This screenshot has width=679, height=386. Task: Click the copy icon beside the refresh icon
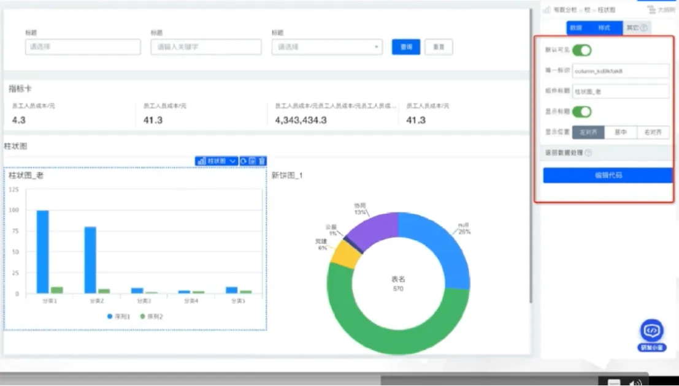click(x=253, y=161)
